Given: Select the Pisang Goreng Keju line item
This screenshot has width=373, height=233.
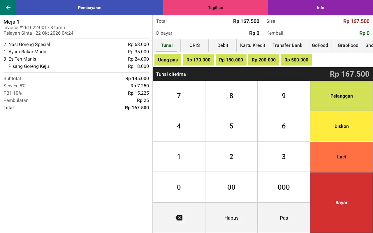Looking at the screenshot, I should (76, 66).
